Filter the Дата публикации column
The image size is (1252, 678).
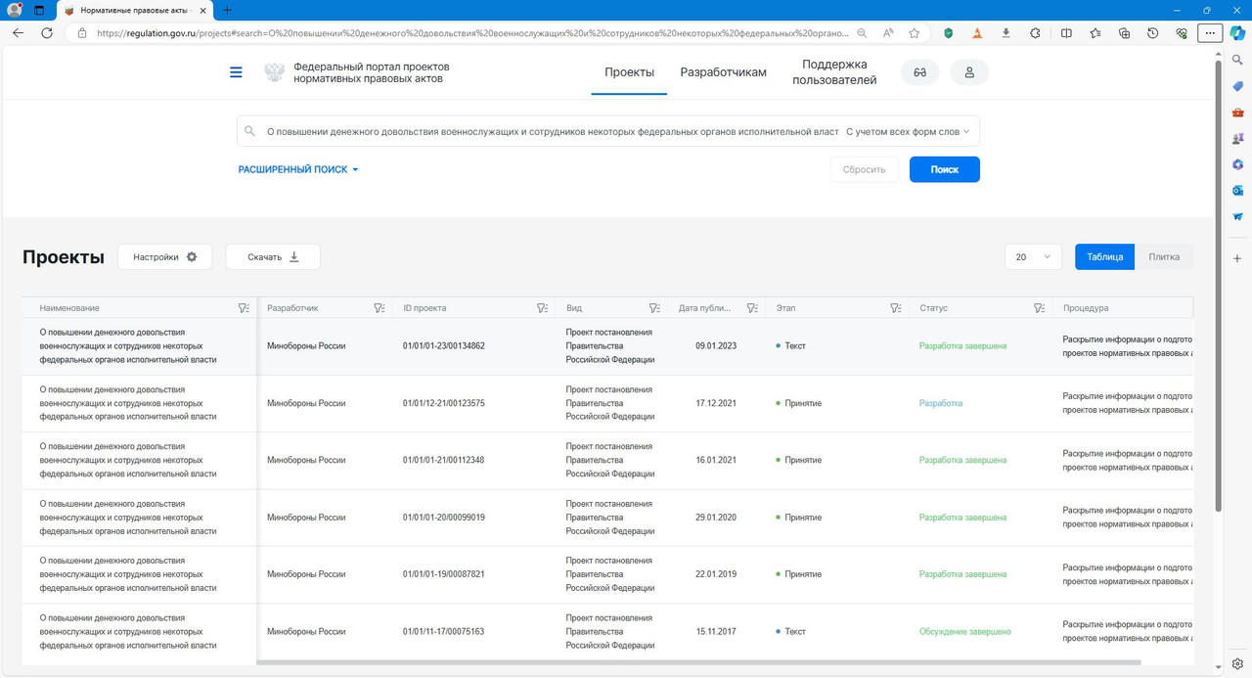752,308
